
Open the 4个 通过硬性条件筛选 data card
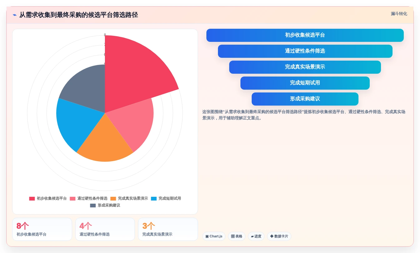(105, 229)
